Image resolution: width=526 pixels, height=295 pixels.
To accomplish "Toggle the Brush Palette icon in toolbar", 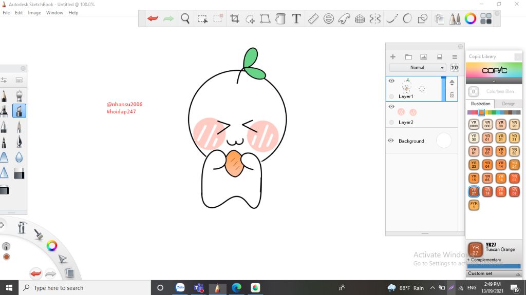I will pos(455,19).
